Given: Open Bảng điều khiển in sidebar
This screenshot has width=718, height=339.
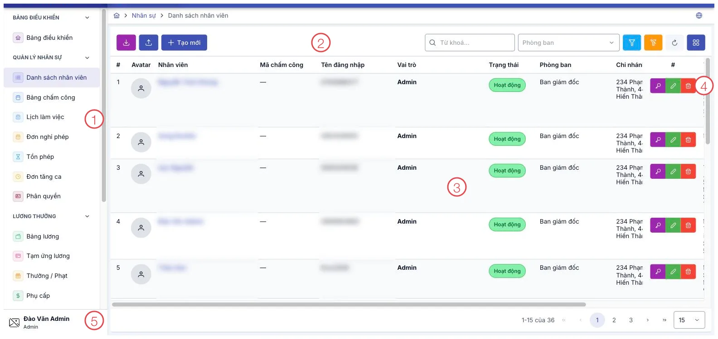Looking at the screenshot, I should tap(52, 38).
